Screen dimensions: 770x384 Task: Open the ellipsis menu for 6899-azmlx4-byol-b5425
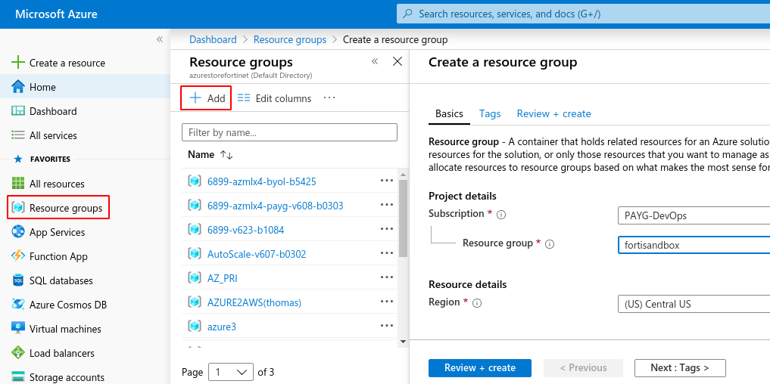pos(387,181)
